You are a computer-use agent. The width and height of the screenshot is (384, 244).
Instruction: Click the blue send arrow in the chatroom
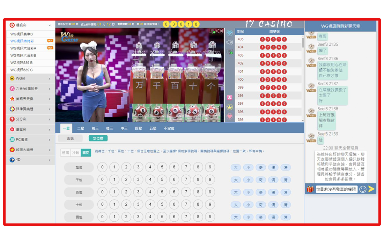point(371,188)
